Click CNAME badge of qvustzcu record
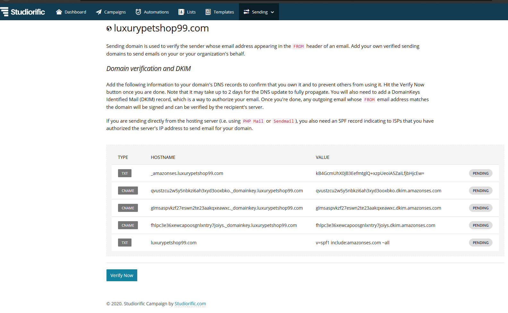508x313 pixels. tap(128, 191)
